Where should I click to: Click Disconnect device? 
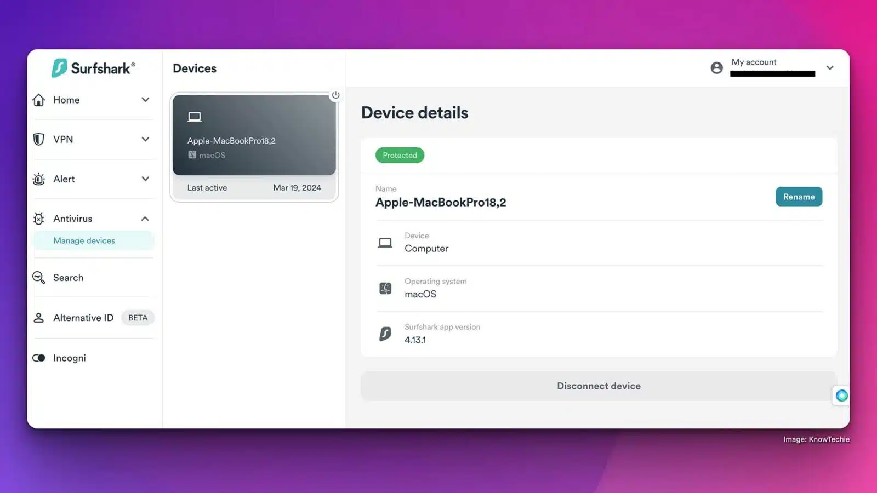(x=599, y=386)
